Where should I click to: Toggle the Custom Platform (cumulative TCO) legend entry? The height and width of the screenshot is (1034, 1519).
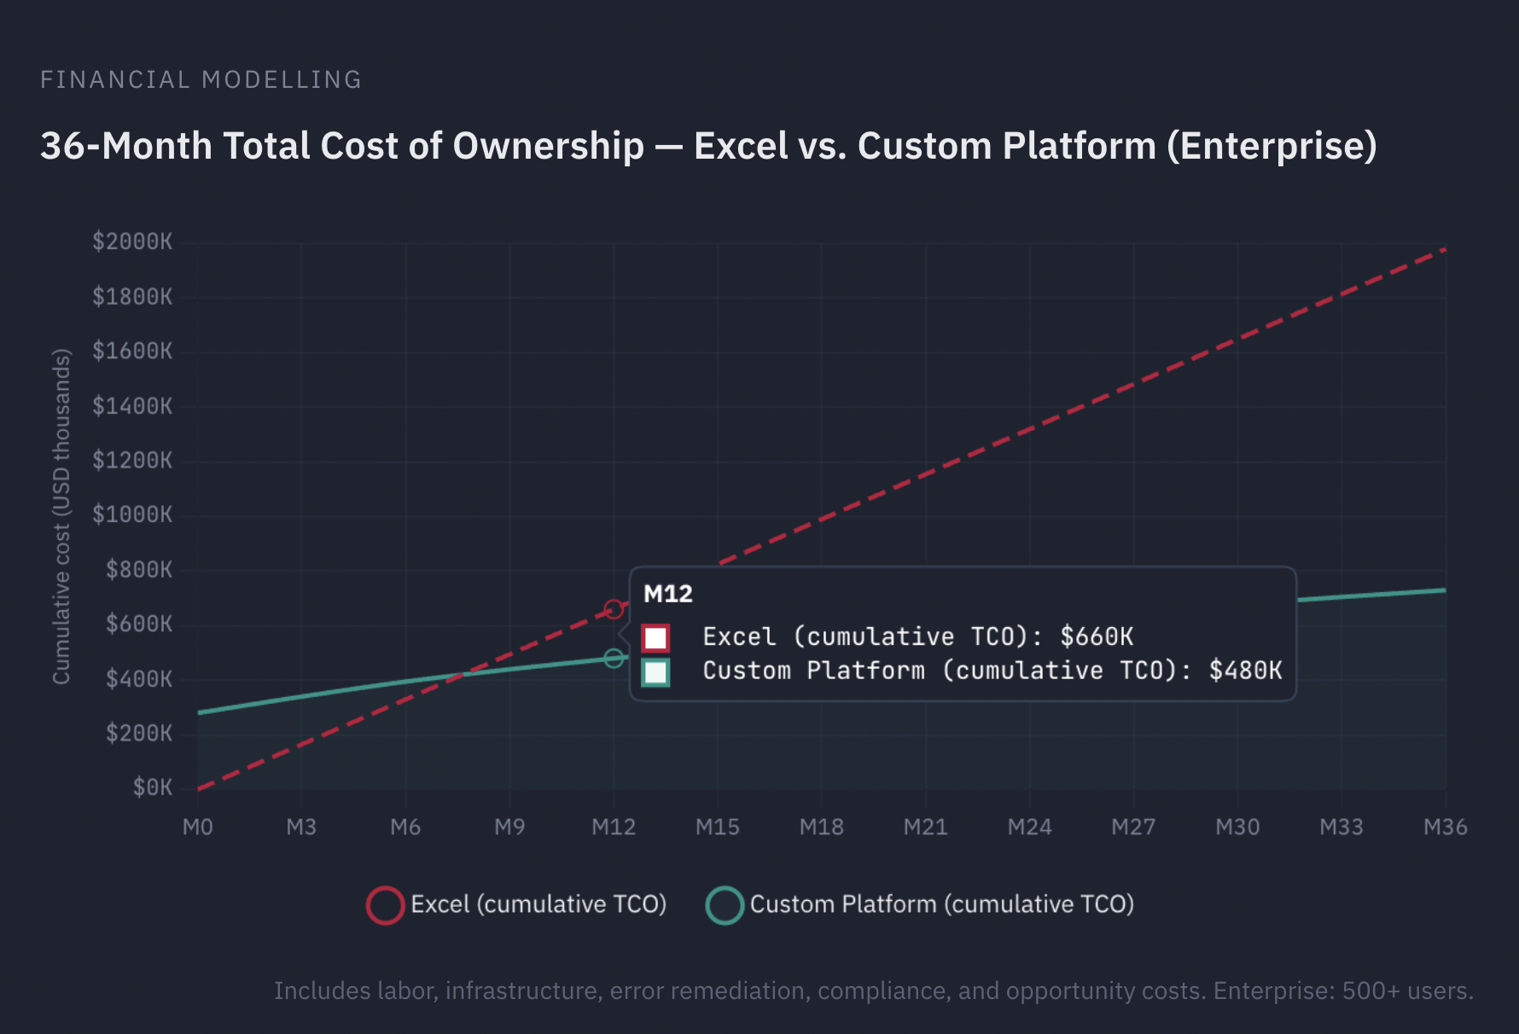tap(942, 904)
